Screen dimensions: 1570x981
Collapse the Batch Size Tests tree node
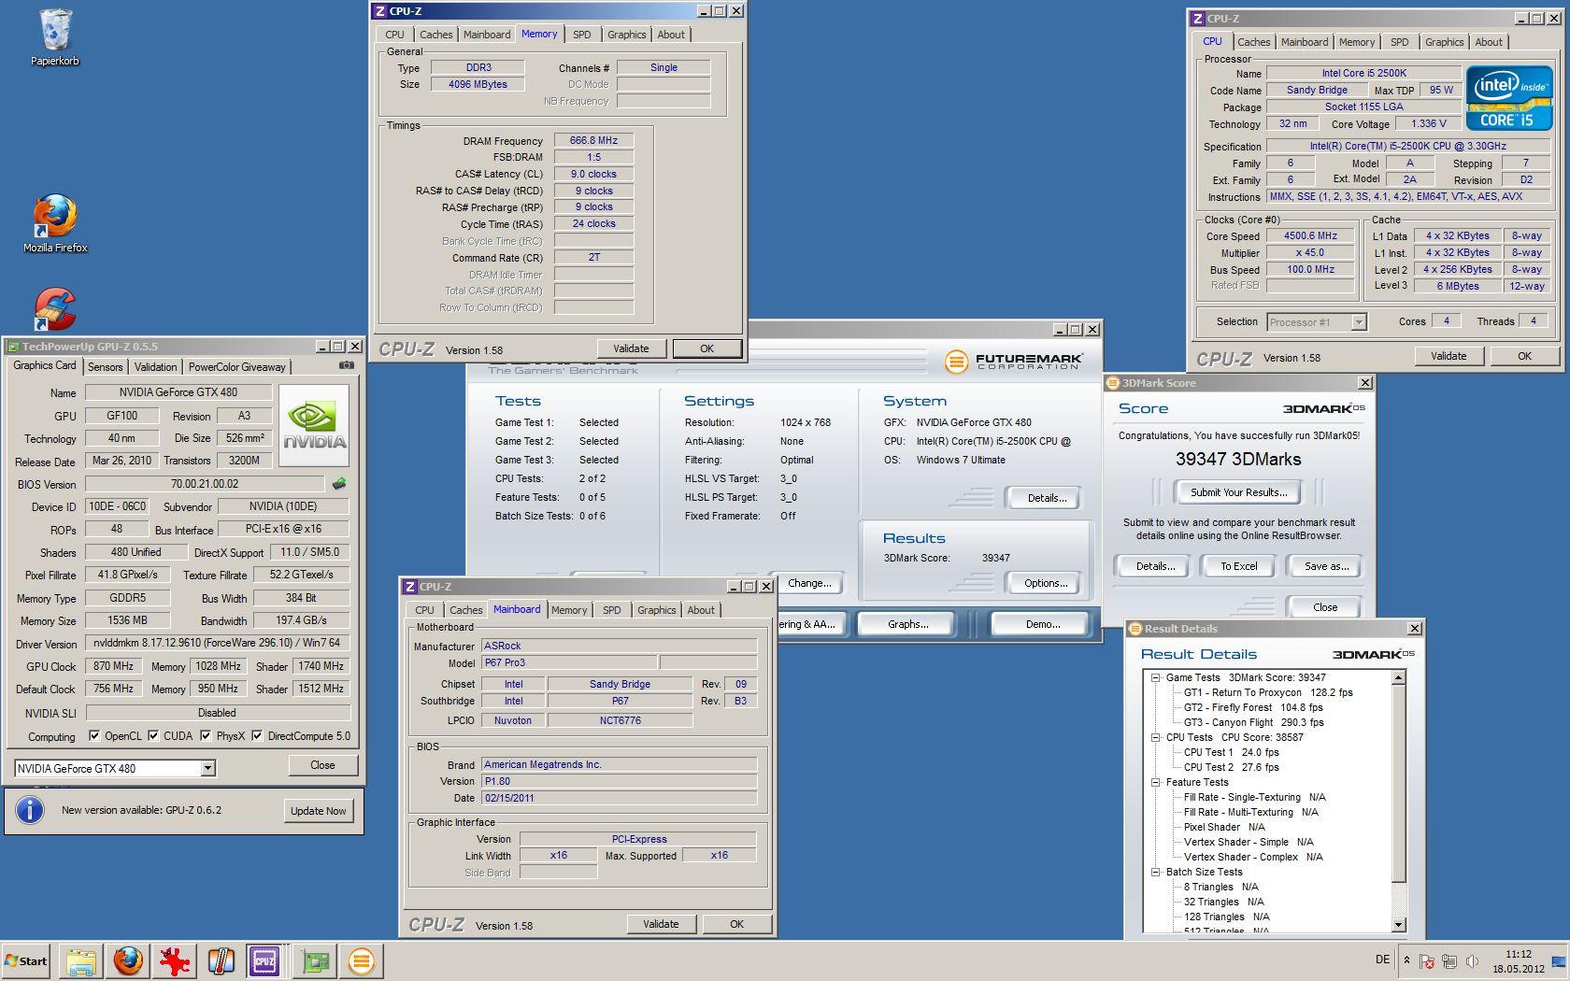point(1155,872)
